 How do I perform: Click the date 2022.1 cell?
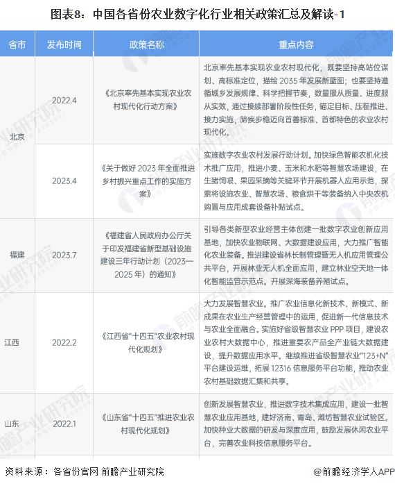[x=64, y=424]
